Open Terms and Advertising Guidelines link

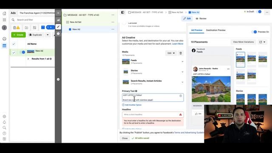click(189, 133)
